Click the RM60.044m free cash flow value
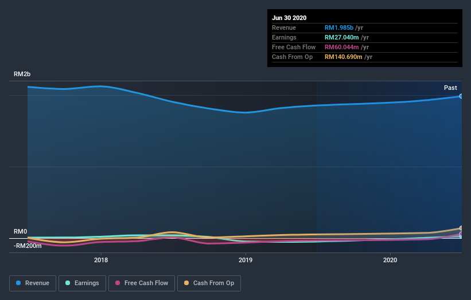471x300 pixels. point(341,47)
